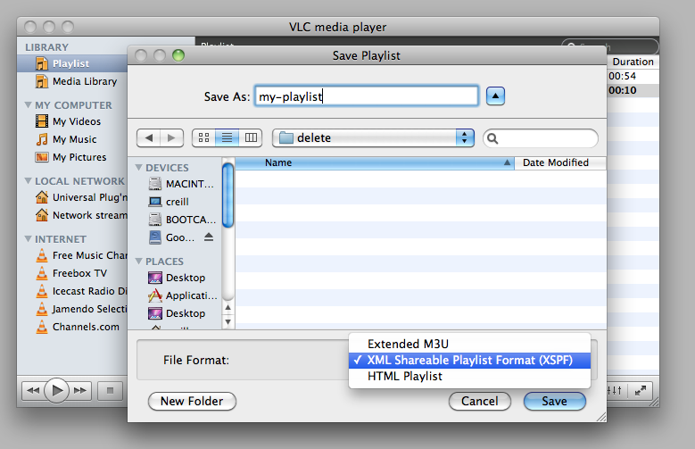
Task: Toggle VLC fullscreen mode
Action: pos(641,390)
